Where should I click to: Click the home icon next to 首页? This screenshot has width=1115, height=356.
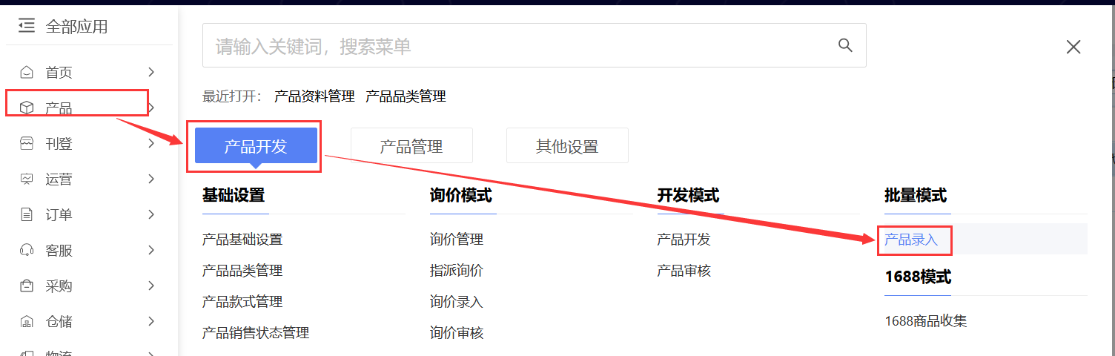pos(27,73)
